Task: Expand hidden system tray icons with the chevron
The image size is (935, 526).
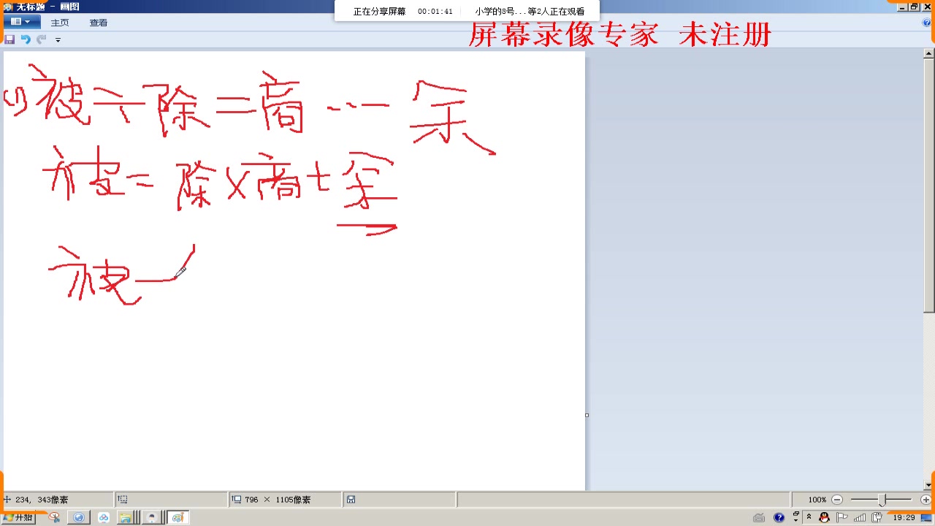Action: (x=809, y=517)
